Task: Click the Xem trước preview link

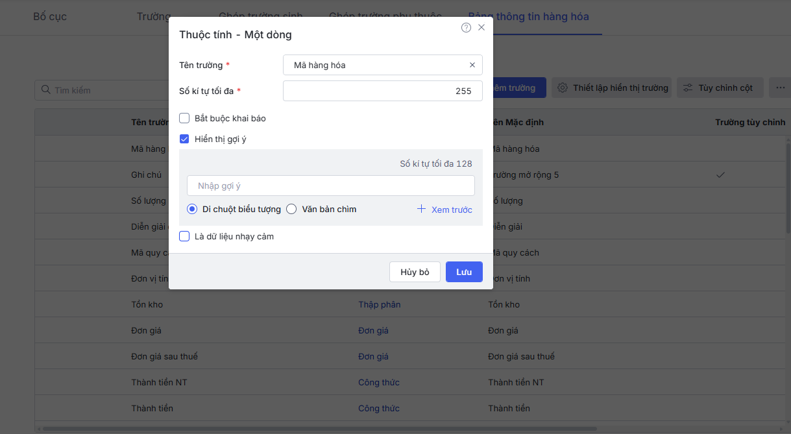Action: coord(452,210)
